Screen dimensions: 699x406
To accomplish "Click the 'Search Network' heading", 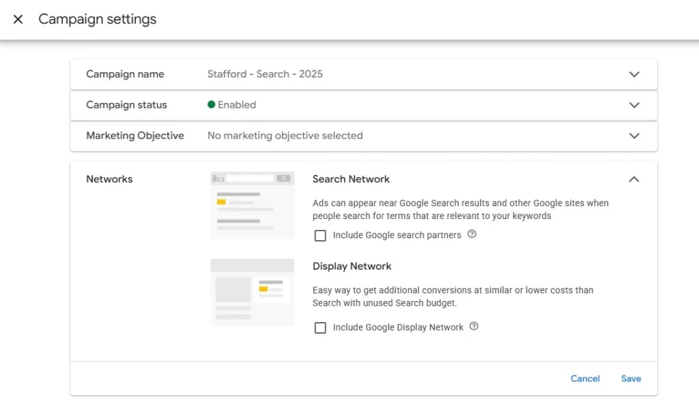I will 351,179.
